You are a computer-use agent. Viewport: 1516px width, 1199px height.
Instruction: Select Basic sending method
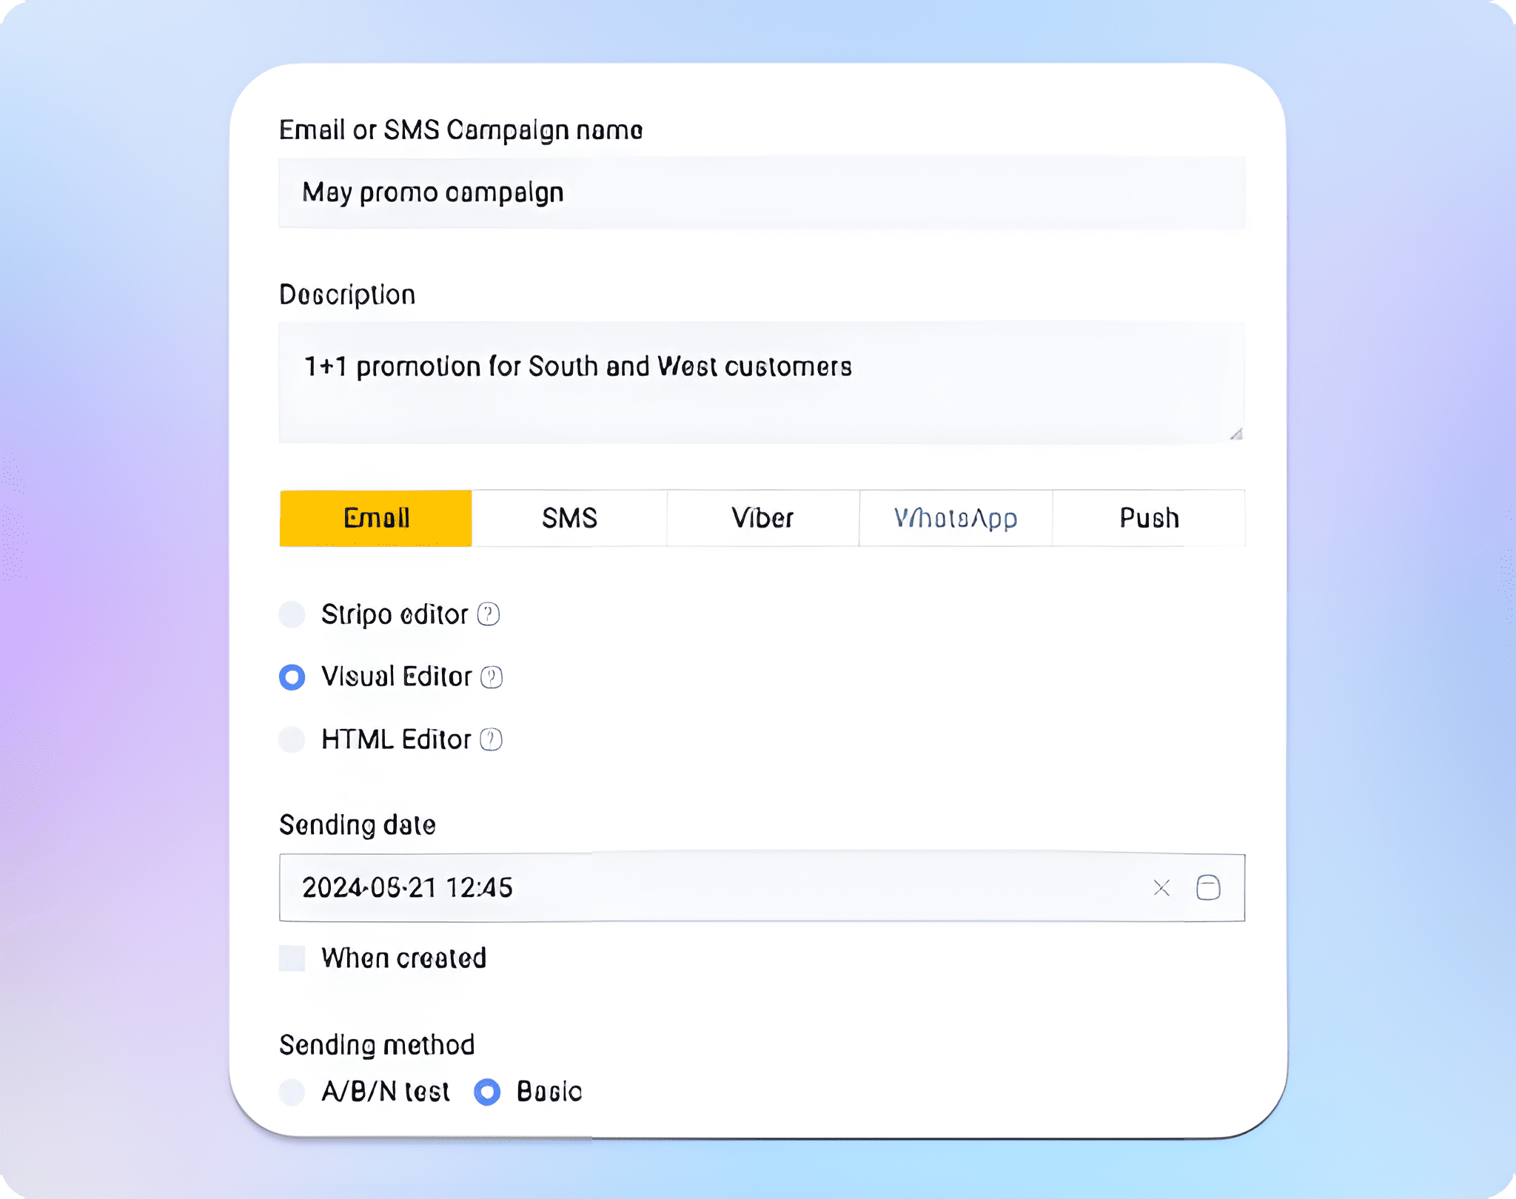click(x=487, y=1092)
